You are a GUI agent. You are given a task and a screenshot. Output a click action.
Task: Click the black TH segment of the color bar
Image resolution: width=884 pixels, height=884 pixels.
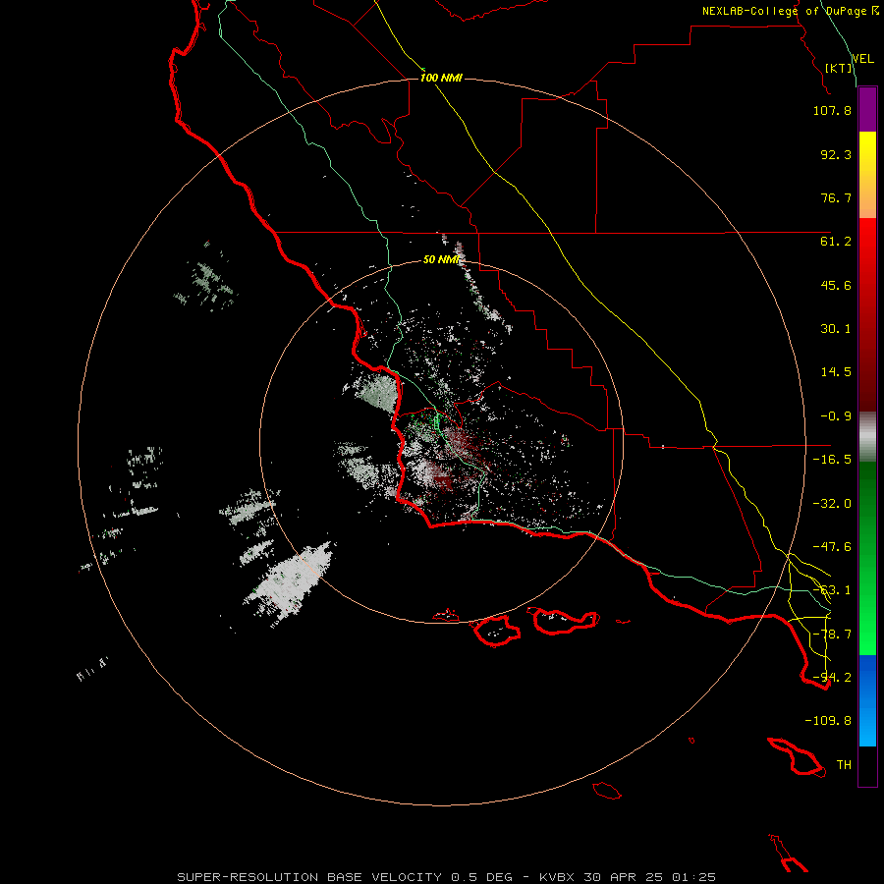867,766
